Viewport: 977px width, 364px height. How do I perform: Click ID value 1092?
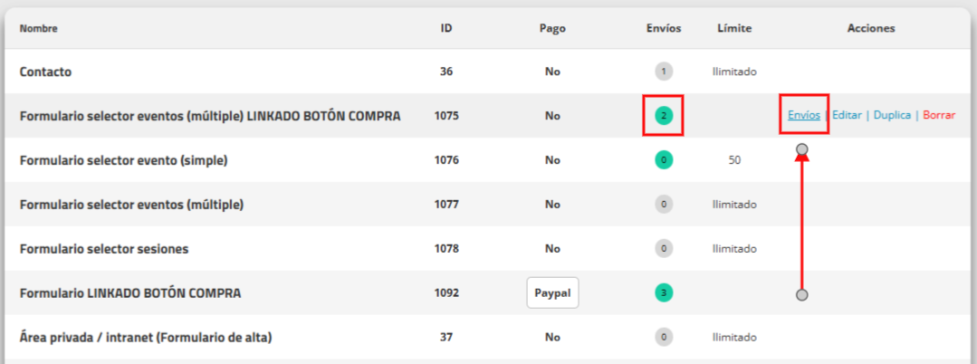446,292
